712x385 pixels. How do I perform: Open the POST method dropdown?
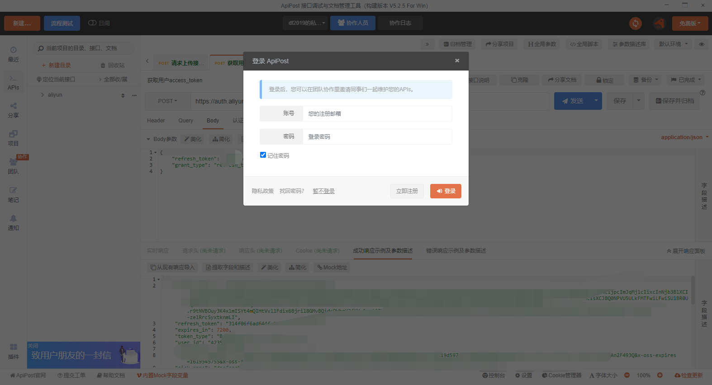(168, 101)
